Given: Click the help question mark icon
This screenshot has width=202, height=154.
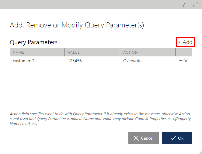Looking at the screenshot, I should (x=184, y=5).
